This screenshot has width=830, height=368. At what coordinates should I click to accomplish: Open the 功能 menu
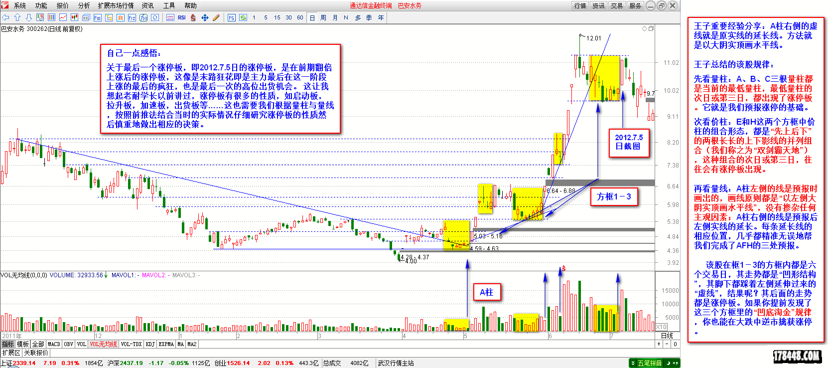click(41, 5)
